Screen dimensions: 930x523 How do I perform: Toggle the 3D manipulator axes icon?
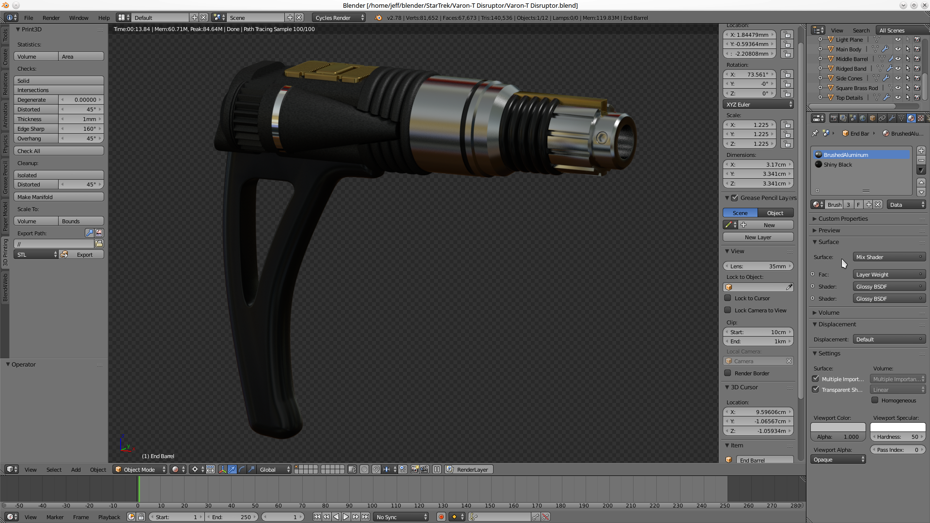[x=223, y=469]
